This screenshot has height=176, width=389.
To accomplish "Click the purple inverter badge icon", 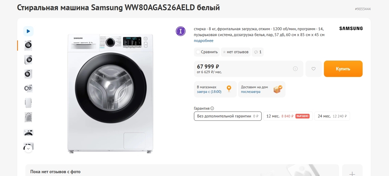I will 181,31.
